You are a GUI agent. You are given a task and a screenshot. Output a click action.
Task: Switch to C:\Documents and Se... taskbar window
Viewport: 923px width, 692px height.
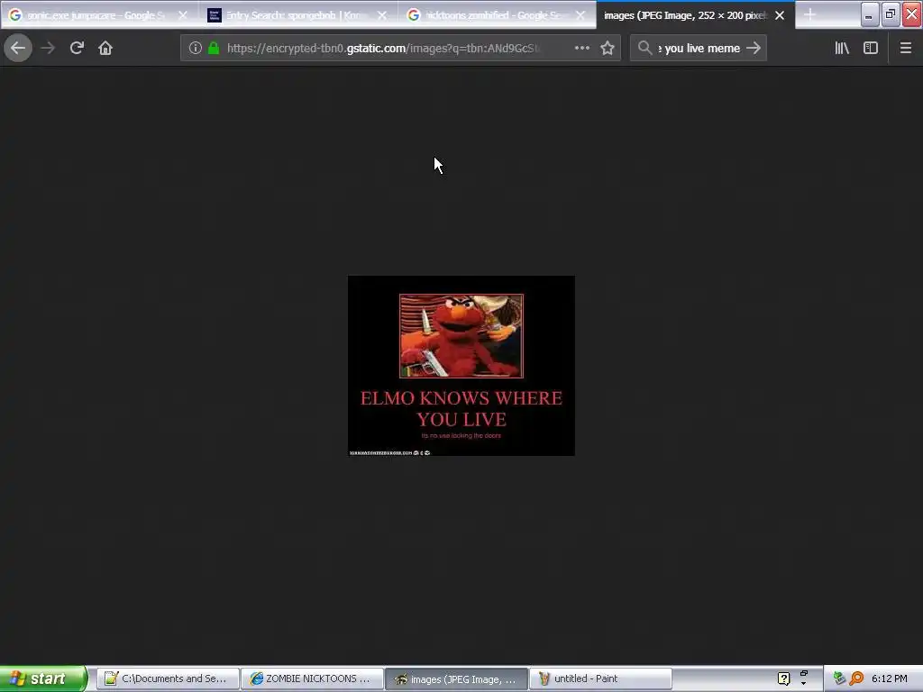(x=168, y=679)
